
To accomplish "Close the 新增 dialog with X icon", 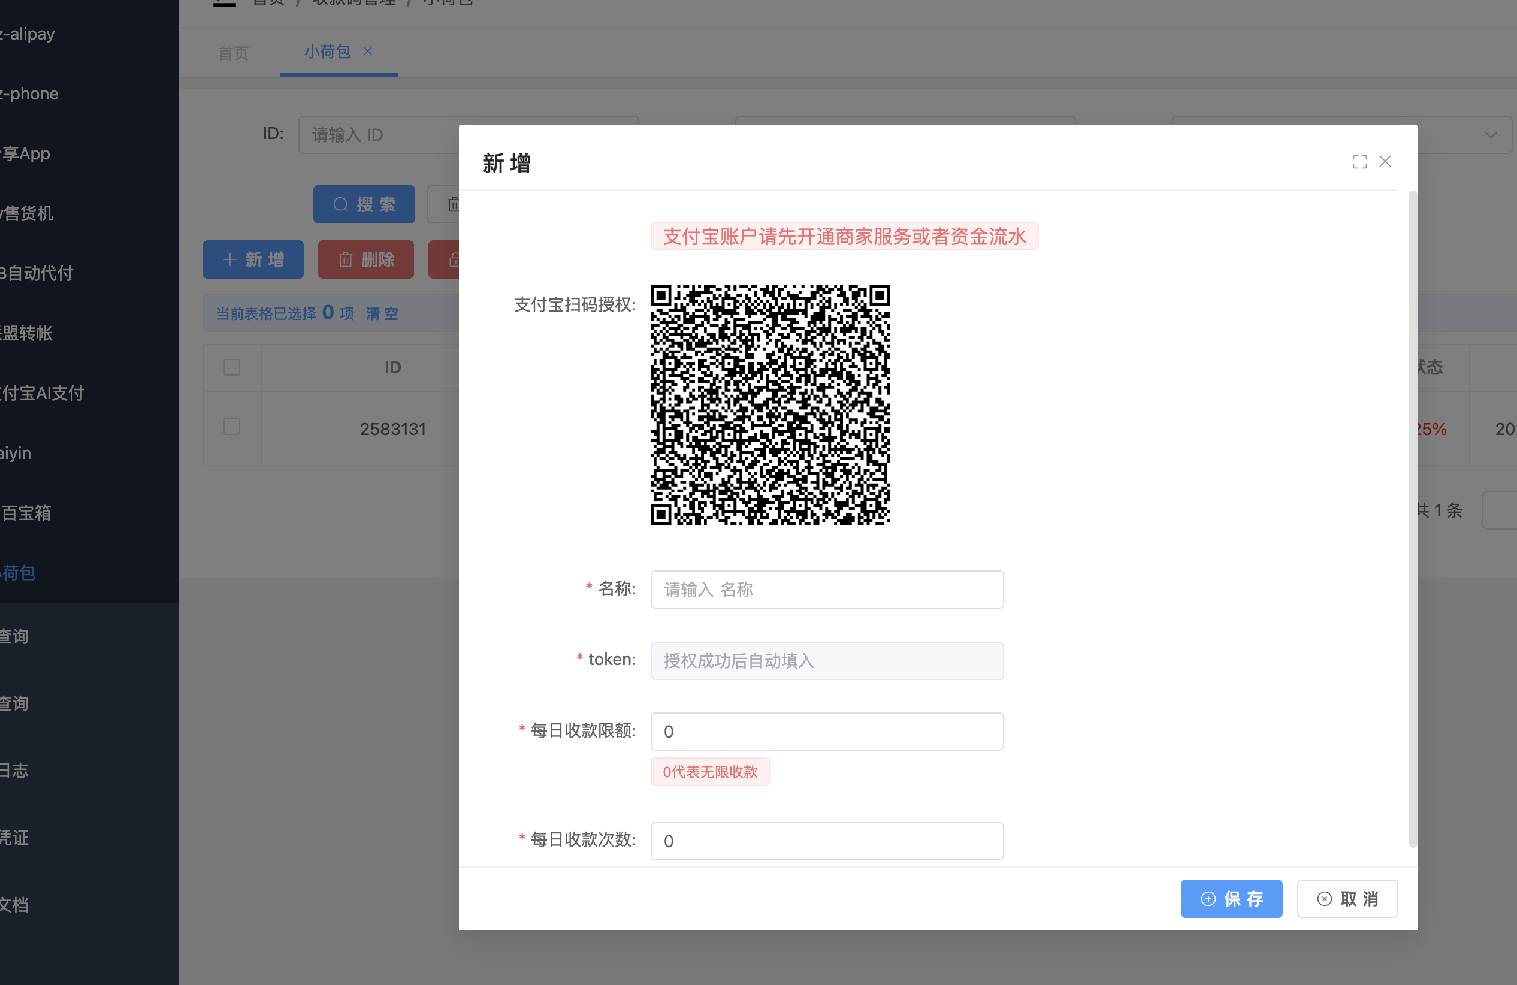I will coord(1385,161).
